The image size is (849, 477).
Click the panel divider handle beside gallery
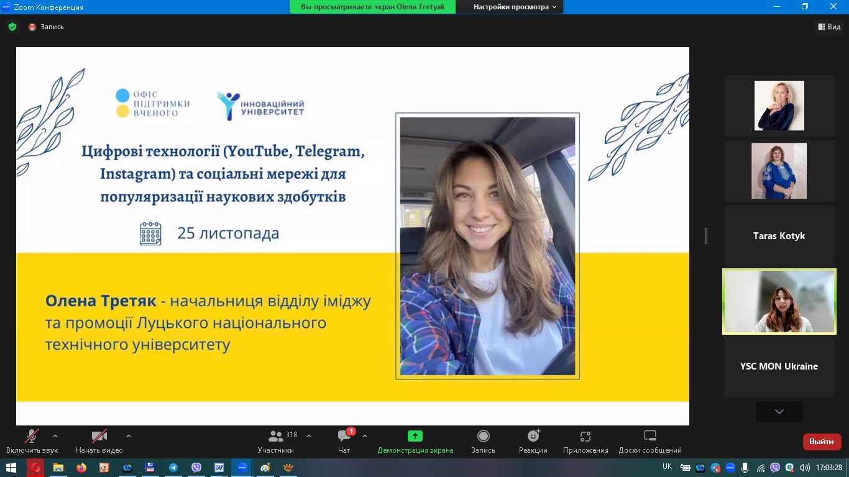click(706, 236)
